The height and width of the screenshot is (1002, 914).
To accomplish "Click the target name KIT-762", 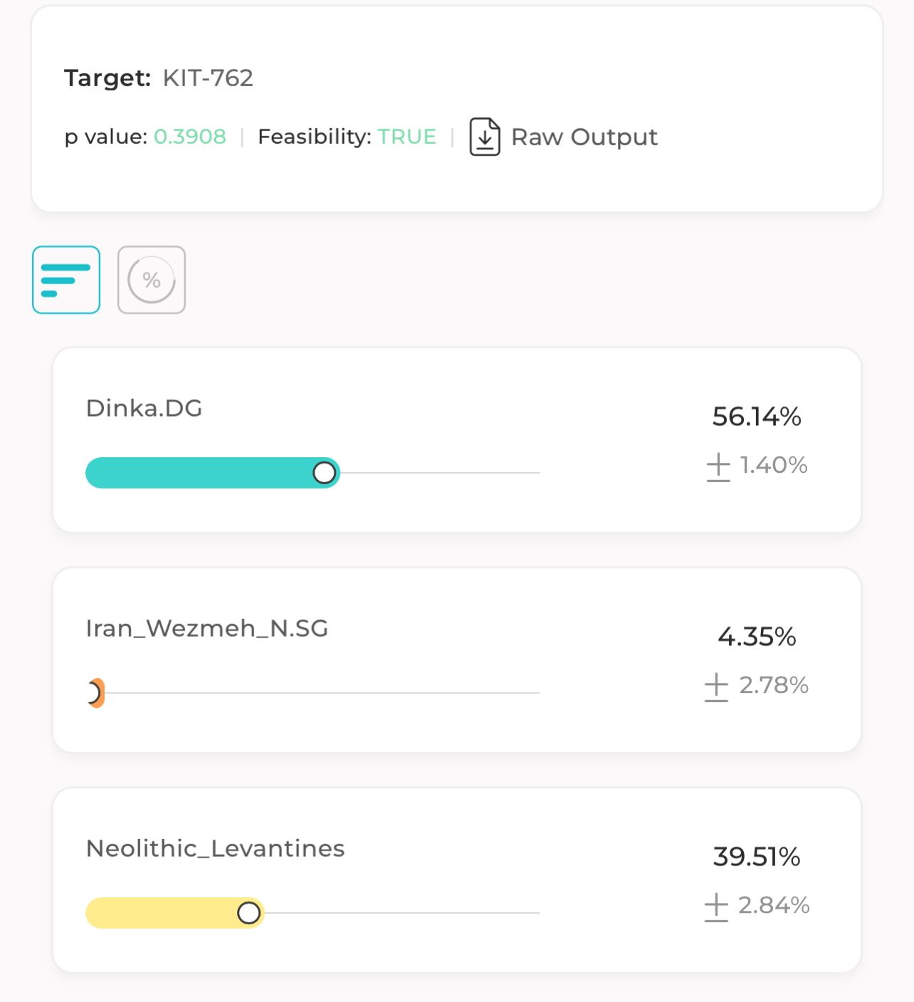I will pyautogui.click(x=208, y=78).
